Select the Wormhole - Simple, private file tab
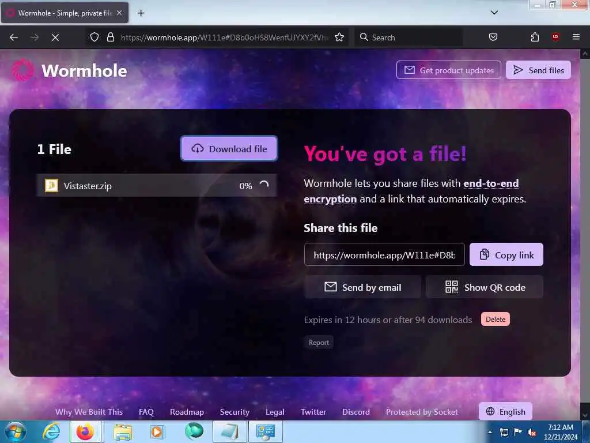Image resolution: width=590 pixels, height=443 pixels. 65,13
